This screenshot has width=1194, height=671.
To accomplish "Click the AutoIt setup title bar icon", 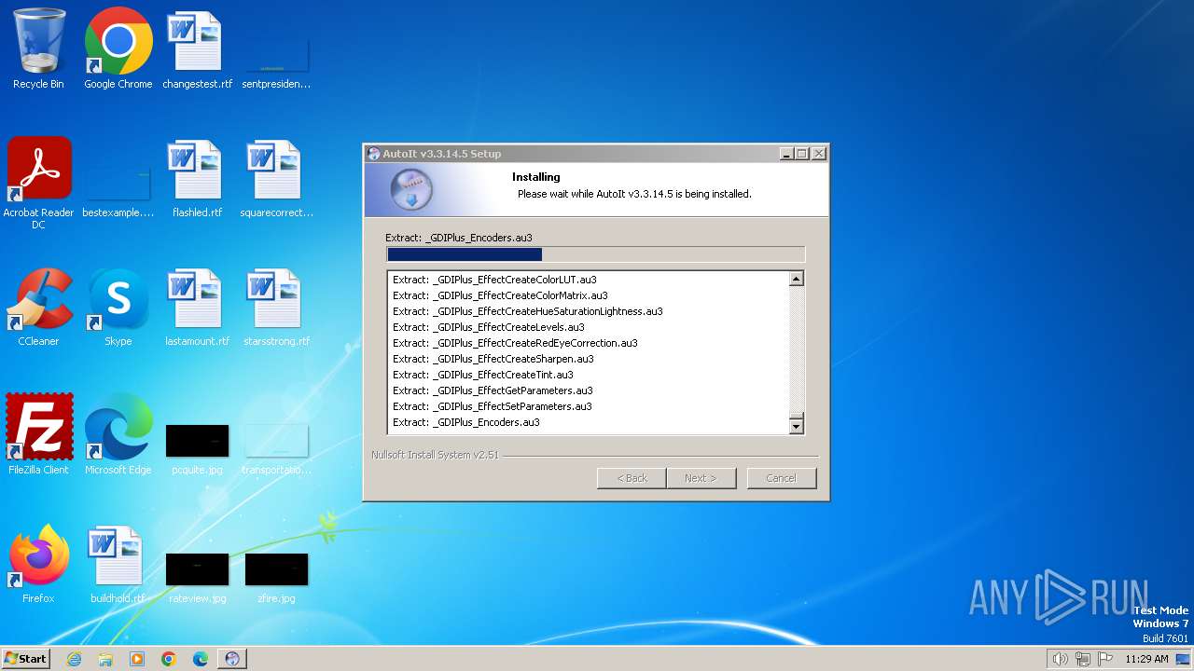I will click(374, 154).
